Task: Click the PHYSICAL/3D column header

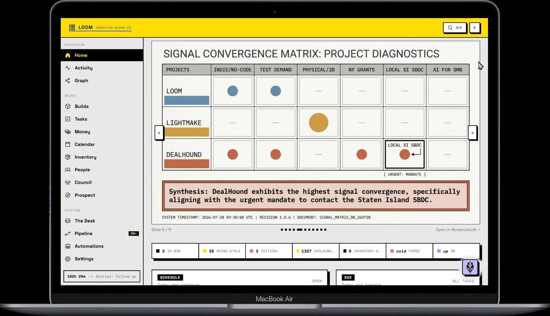Action: coord(319,70)
